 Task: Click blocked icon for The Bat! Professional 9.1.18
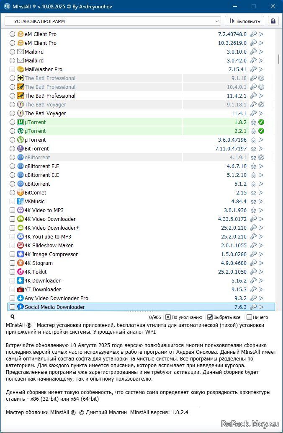(261, 78)
